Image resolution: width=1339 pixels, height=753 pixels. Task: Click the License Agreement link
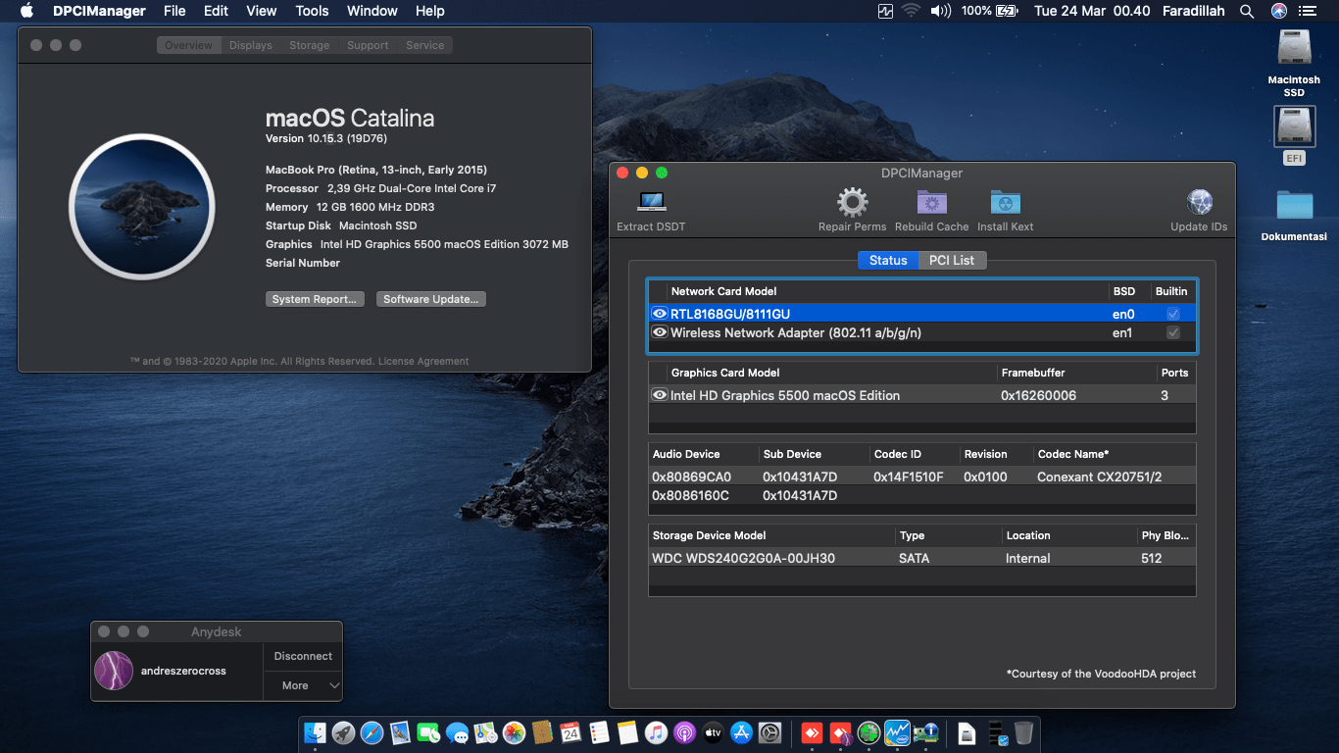click(x=423, y=361)
